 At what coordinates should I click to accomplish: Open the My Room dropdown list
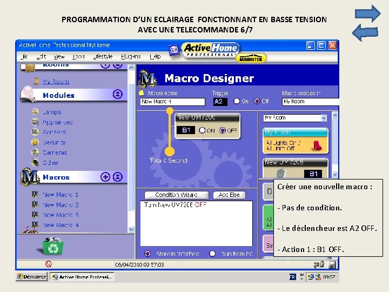[324, 118]
